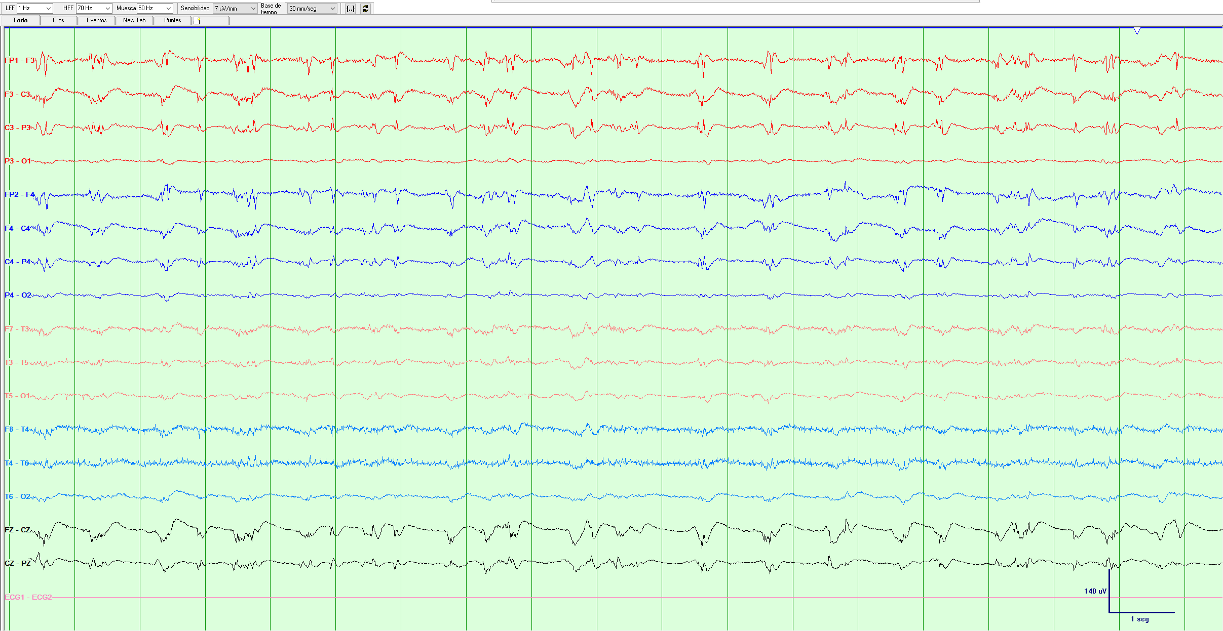The width and height of the screenshot is (1223, 631).
Task: Select the F3 - C3 channel label
Action: click(17, 94)
